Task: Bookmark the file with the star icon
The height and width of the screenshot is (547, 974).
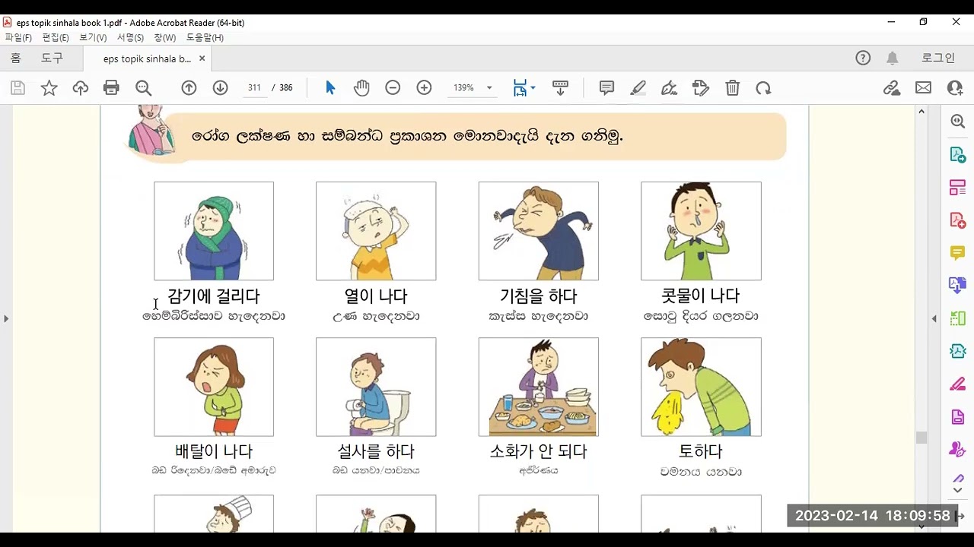Action: tap(49, 88)
